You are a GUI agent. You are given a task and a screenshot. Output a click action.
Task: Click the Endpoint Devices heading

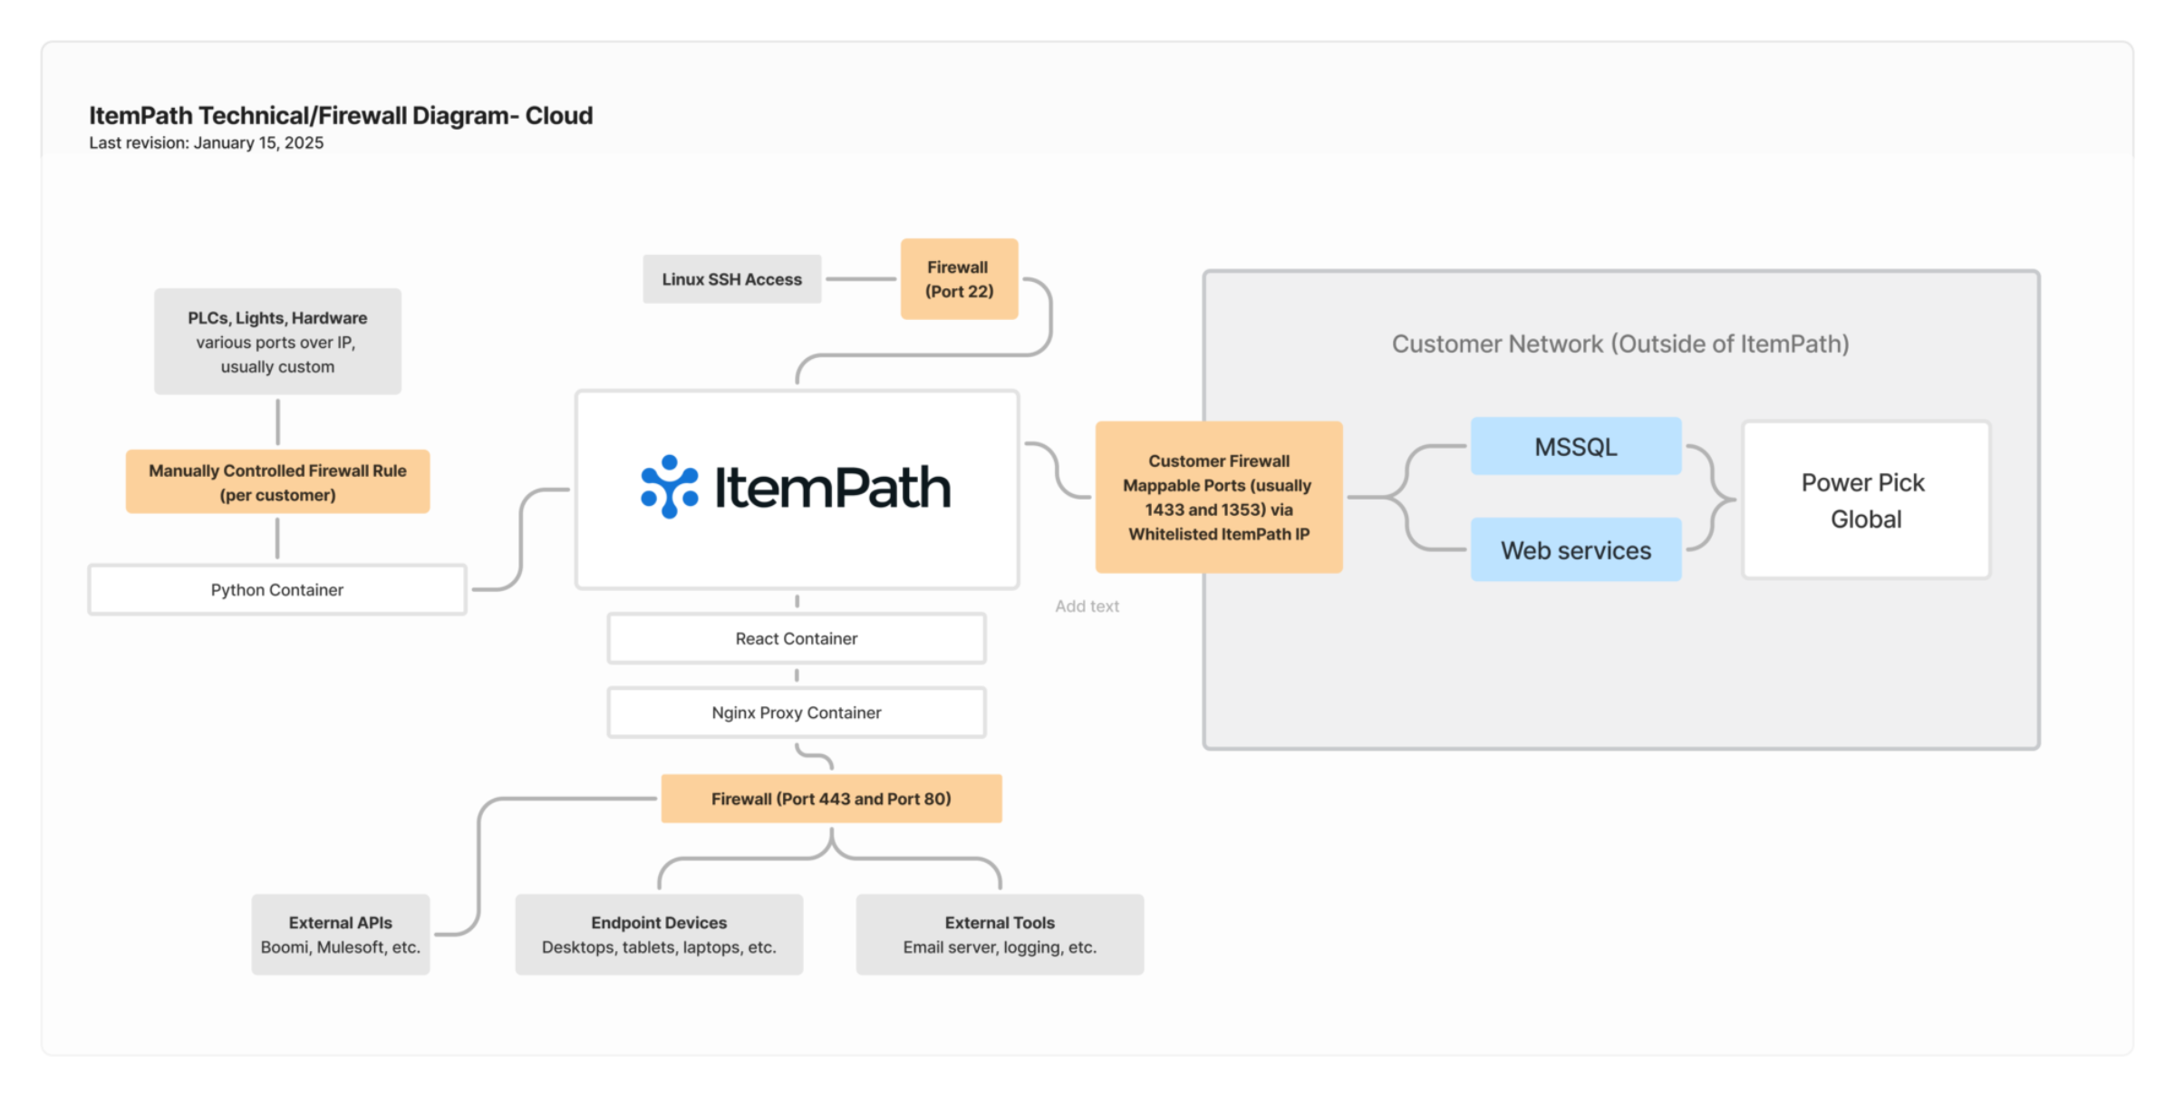(659, 923)
